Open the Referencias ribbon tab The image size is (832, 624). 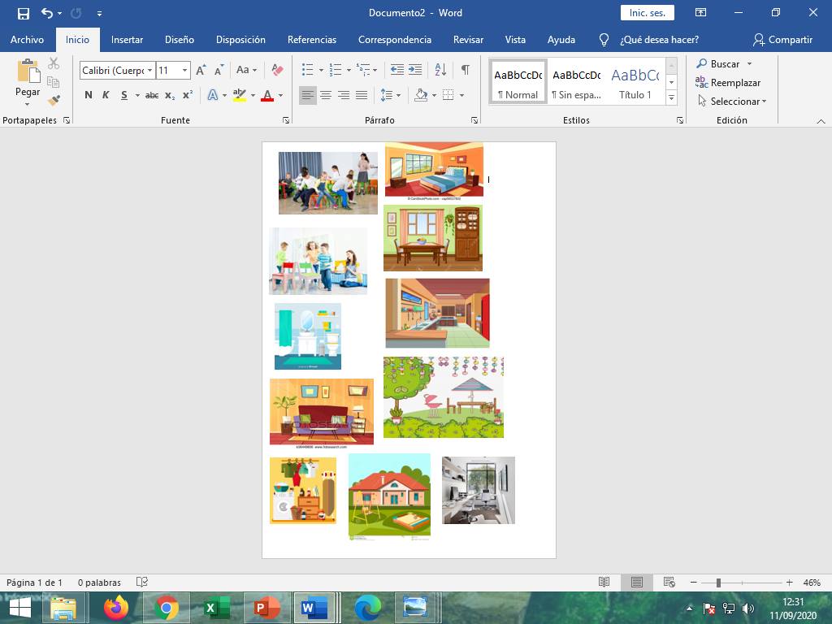point(311,39)
